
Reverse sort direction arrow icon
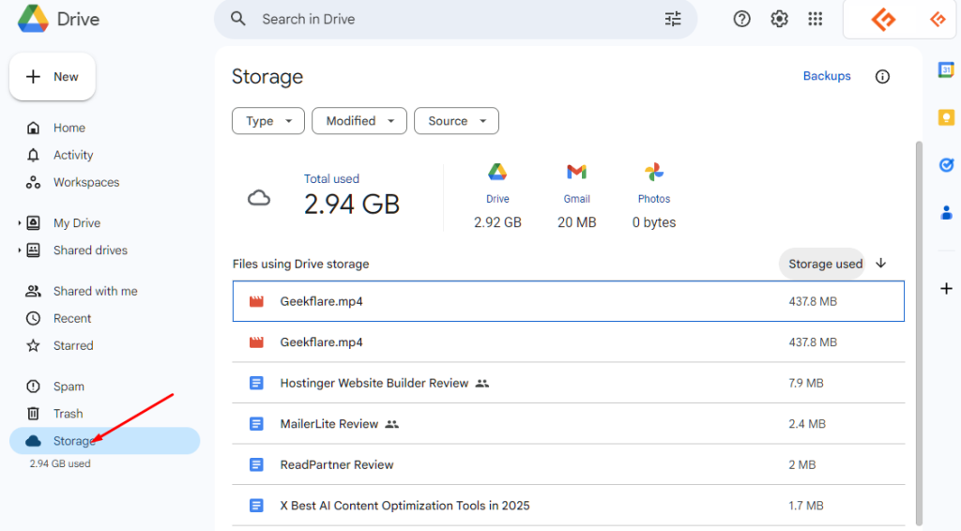coord(880,264)
